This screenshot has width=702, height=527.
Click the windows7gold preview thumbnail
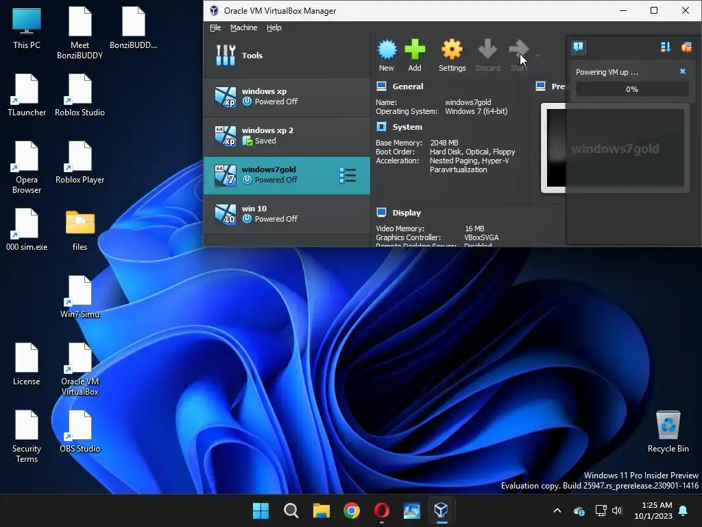pos(615,148)
